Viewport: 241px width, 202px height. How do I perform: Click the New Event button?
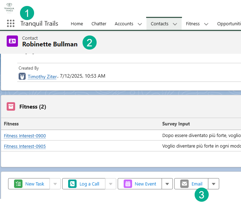(140, 184)
